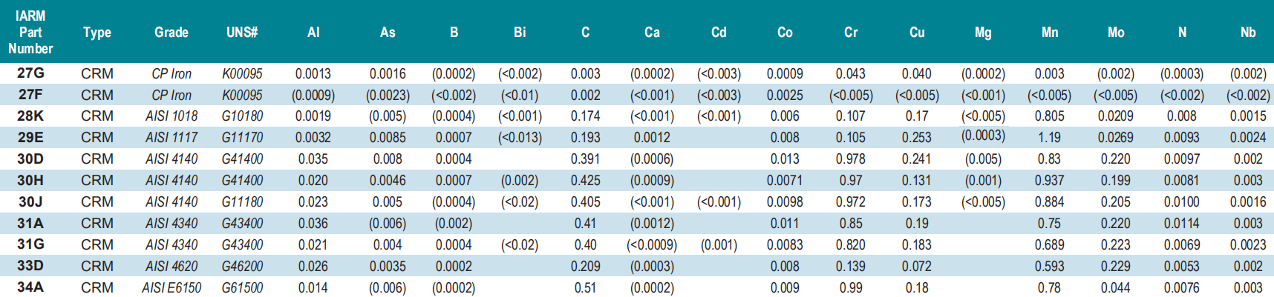Select part number 34A row label
Viewport: 1274px width, 297px height.
click(x=30, y=287)
